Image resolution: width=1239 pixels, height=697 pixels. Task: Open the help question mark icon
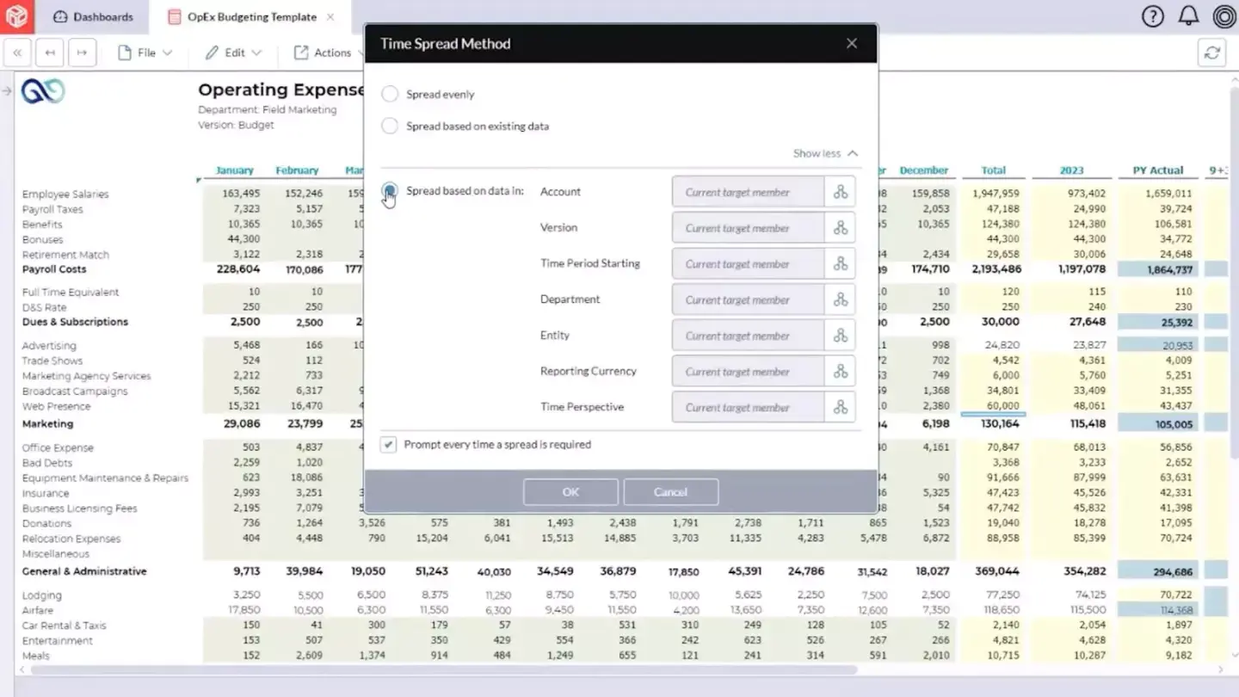(1152, 16)
